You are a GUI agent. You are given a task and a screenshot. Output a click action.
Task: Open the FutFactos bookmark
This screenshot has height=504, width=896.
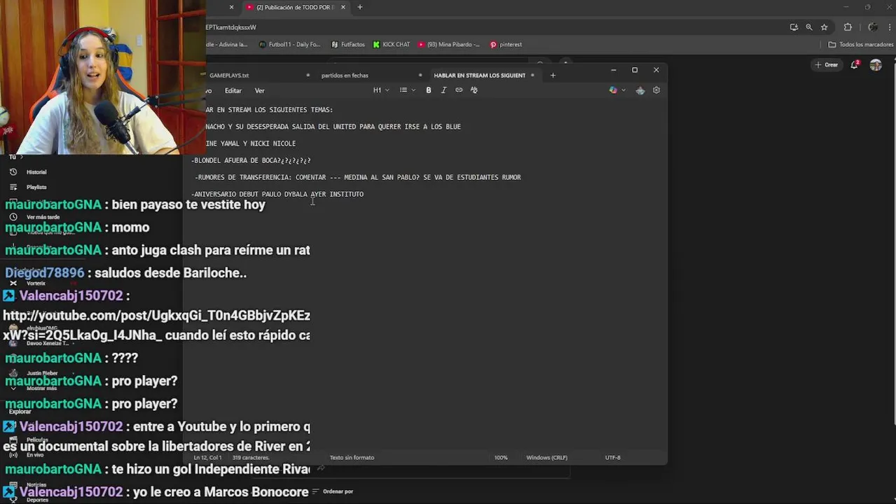coord(348,44)
